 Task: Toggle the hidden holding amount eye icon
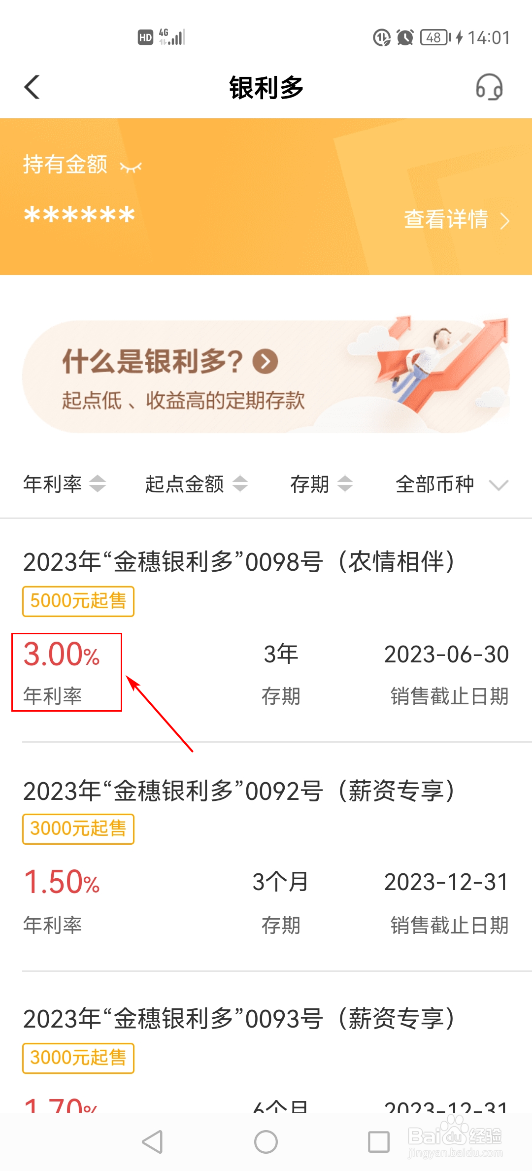(131, 167)
